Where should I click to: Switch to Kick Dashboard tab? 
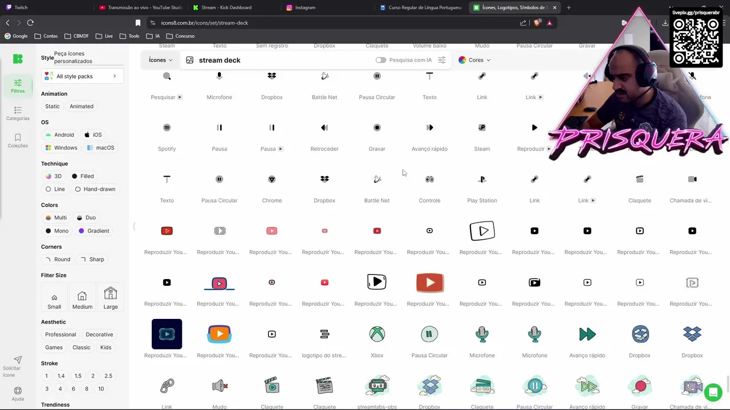(226, 7)
